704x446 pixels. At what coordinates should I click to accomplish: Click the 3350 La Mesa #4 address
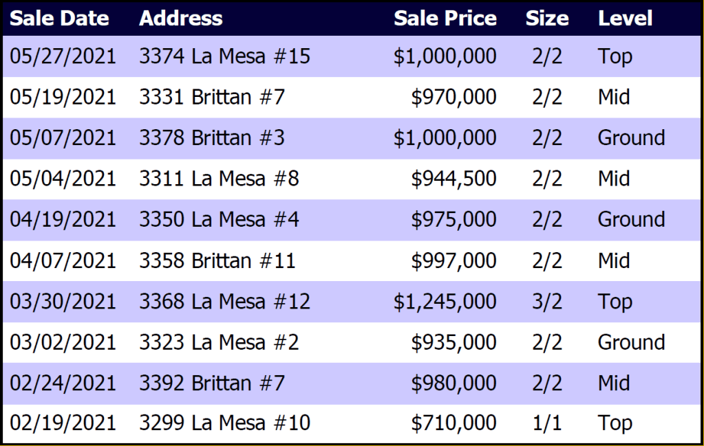coord(219,220)
